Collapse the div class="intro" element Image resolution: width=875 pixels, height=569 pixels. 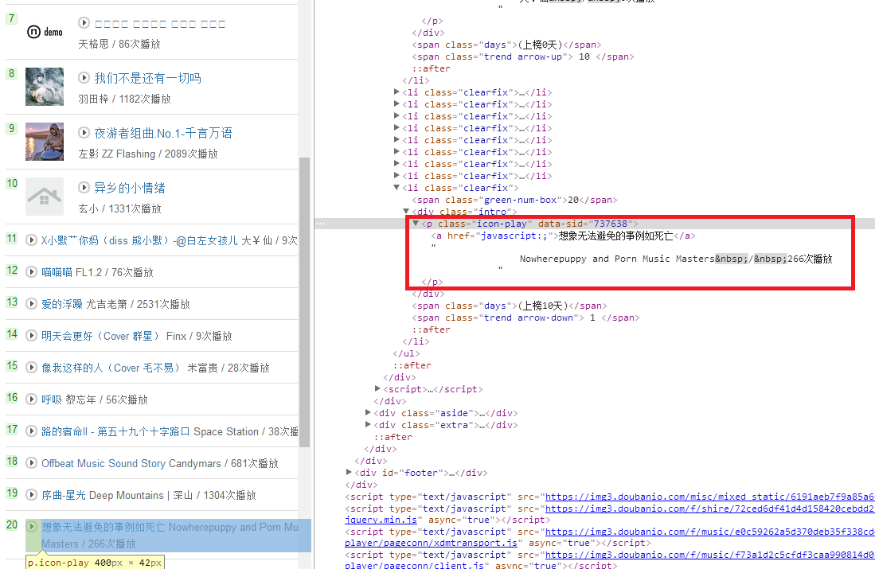(407, 212)
